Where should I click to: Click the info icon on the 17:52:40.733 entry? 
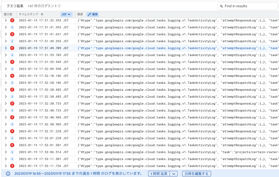(12, 110)
